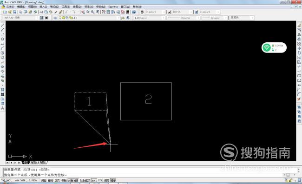
Task: Open the 修改(M) menu
Action: click(x=101, y=7)
